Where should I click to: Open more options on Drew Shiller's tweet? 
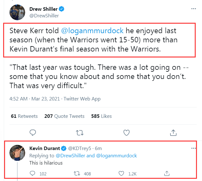click(x=193, y=9)
